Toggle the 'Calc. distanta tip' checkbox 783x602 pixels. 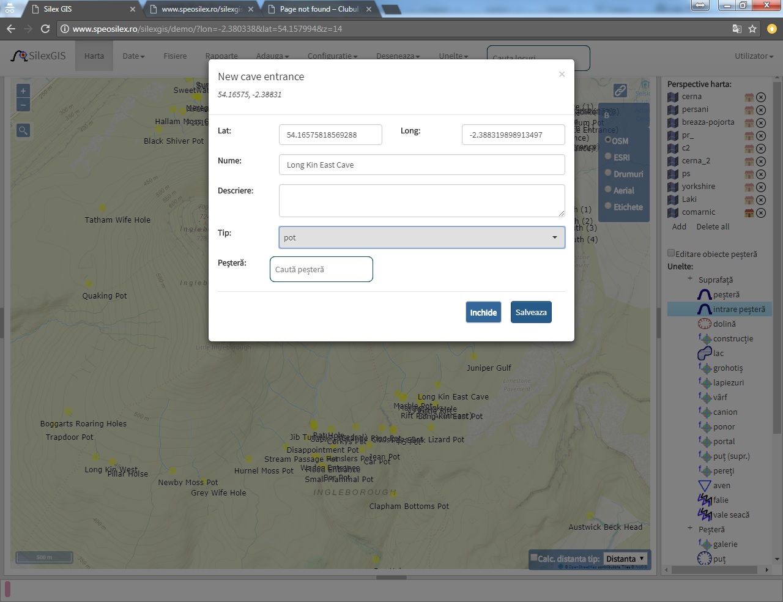534,557
